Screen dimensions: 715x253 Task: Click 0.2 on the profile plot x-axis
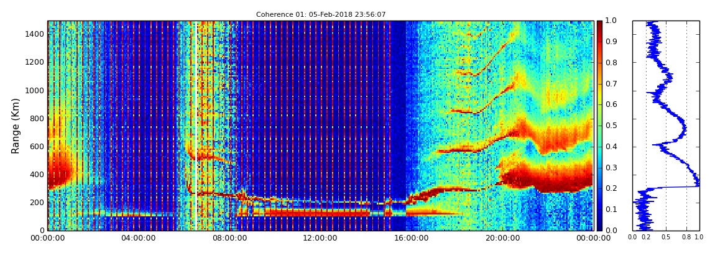646,237
